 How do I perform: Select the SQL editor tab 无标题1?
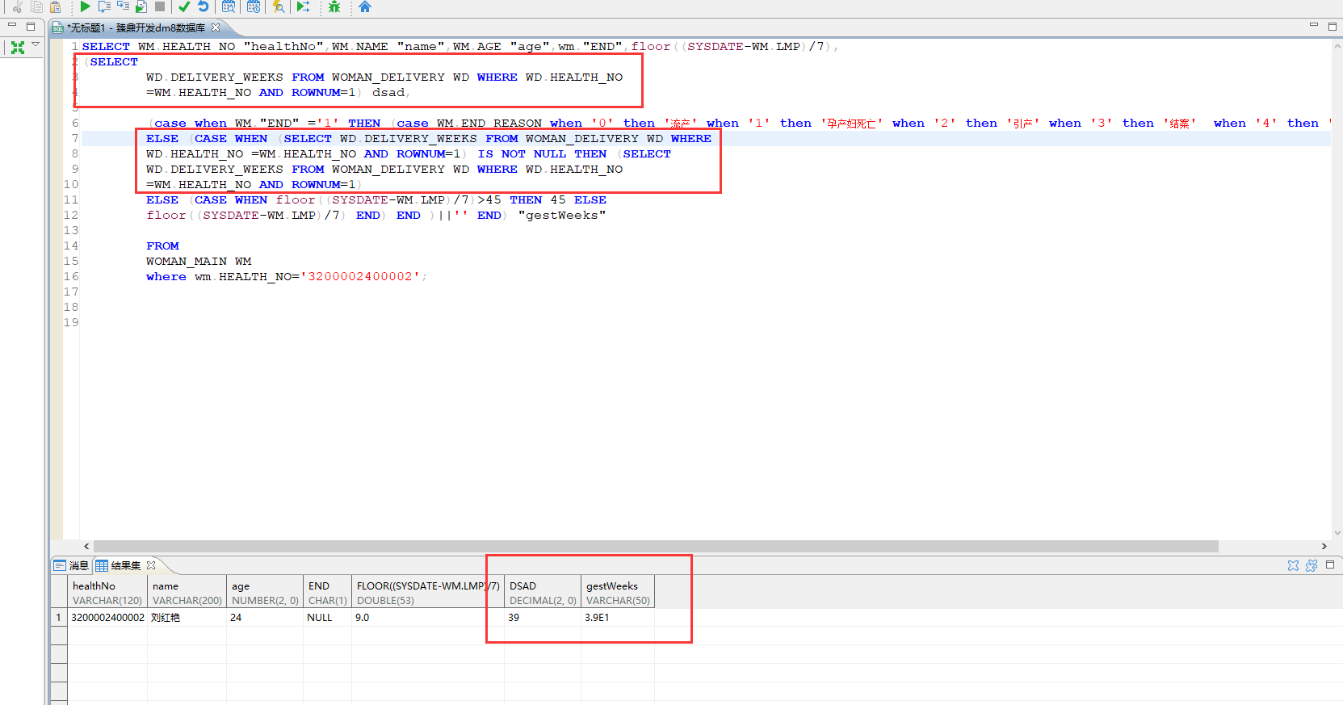136,27
